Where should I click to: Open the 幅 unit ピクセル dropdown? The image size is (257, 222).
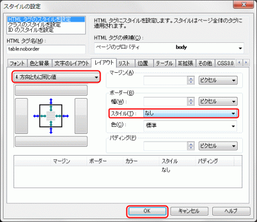click(218, 102)
